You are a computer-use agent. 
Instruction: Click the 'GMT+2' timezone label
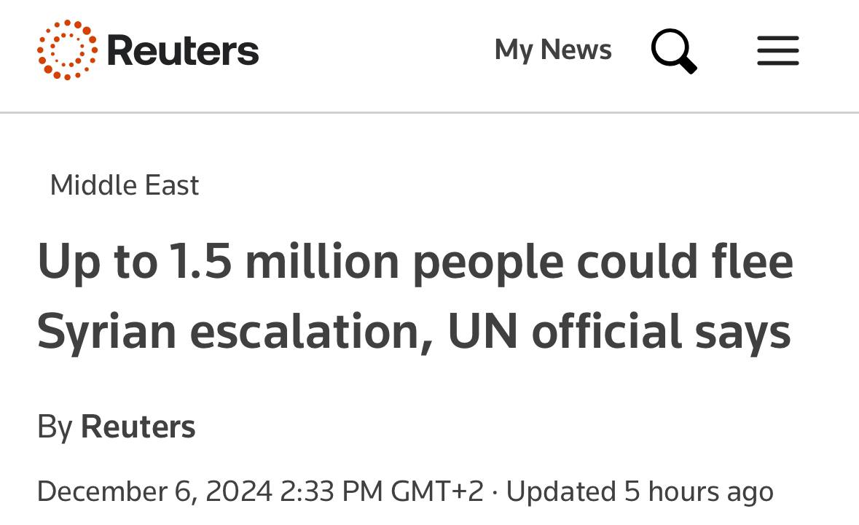(x=437, y=491)
